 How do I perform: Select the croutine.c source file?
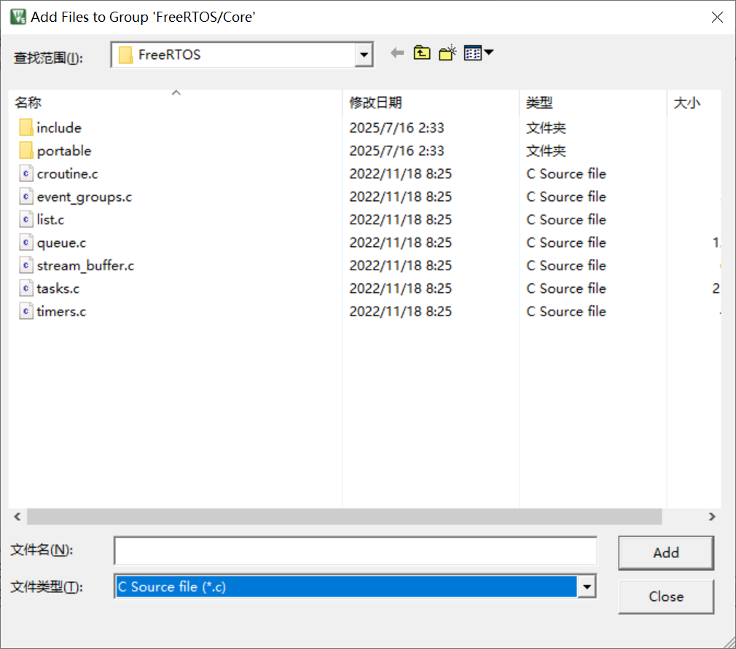pos(67,173)
